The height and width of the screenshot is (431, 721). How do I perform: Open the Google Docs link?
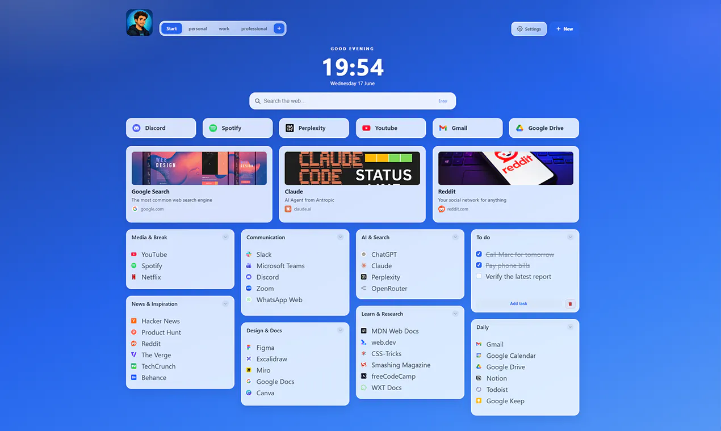275,382
